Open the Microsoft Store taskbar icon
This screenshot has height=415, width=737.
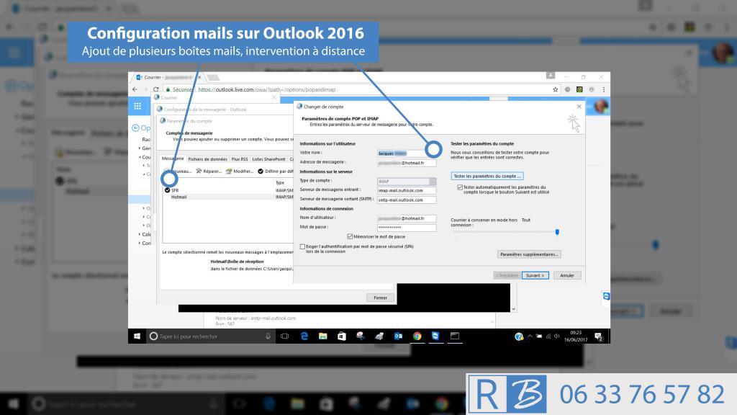click(x=342, y=336)
